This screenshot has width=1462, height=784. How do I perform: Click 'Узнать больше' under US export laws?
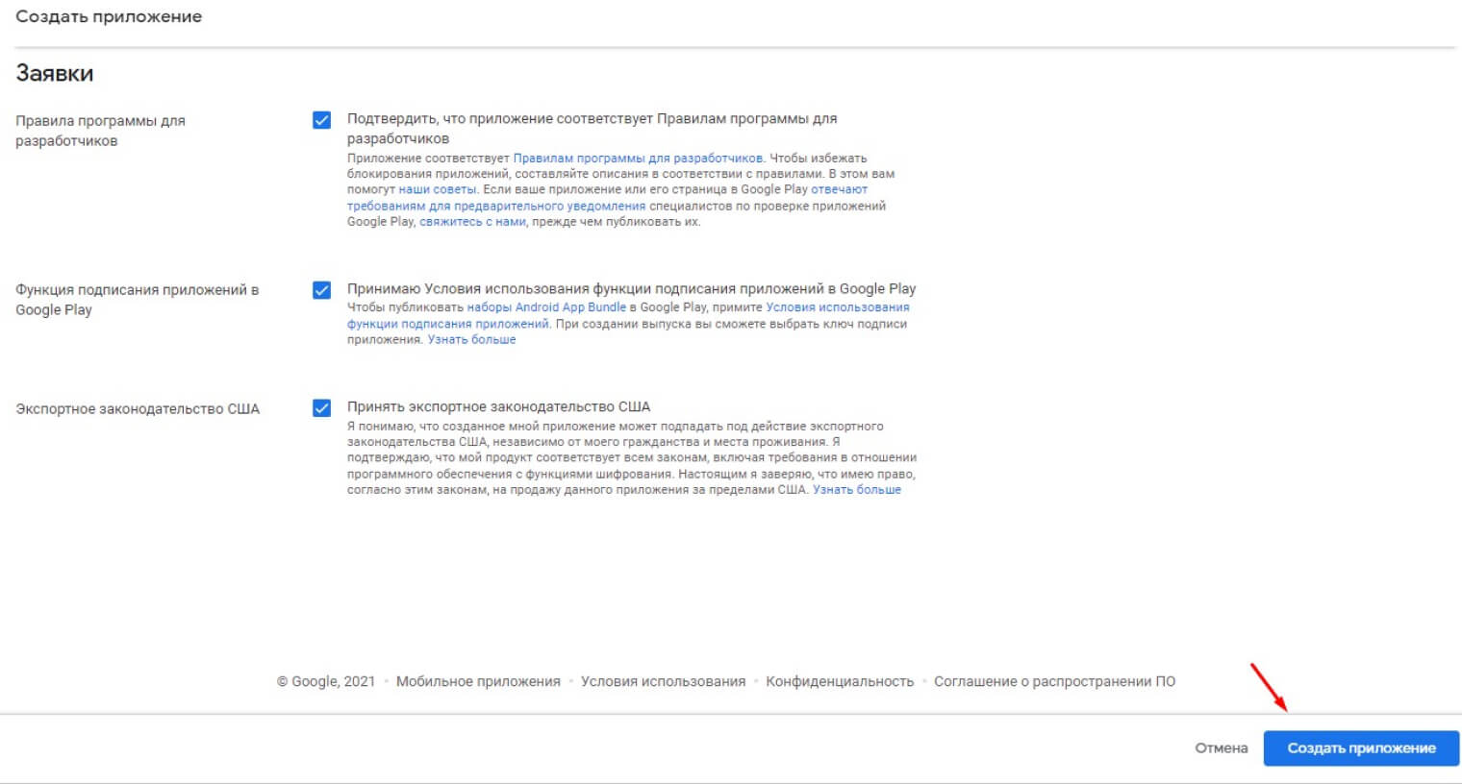point(856,490)
